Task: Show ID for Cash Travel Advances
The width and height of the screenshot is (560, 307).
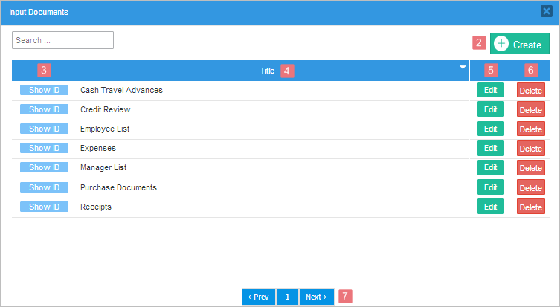Action: tap(44, 90)
